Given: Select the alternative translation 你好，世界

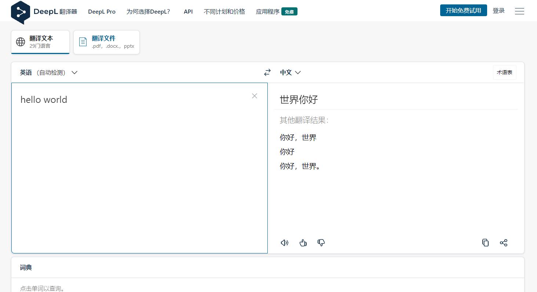Looking at the screenshot, I should pos(297,138).
